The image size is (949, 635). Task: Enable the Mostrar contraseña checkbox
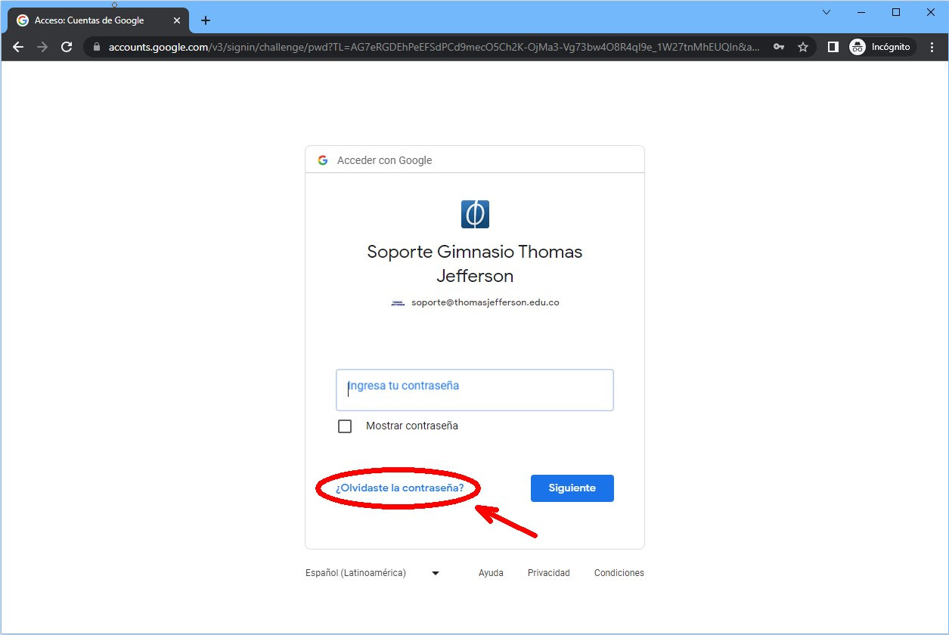(345, 426)
